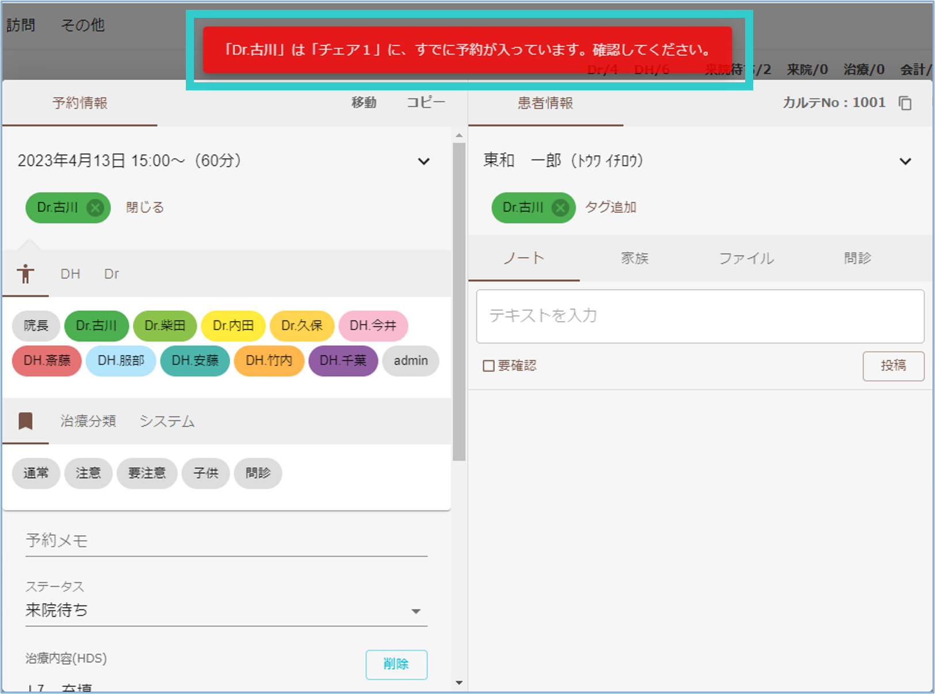Toggle the 要確認 checkbox
Screen dimensions: 935x694
click(489, 366)
